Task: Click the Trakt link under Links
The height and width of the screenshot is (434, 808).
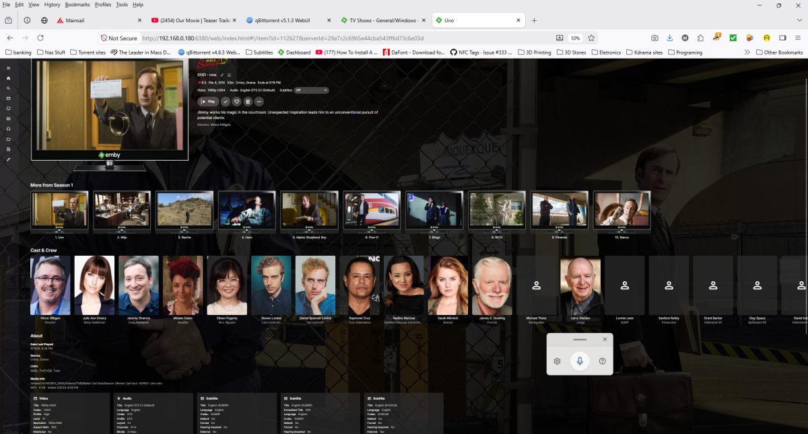Action: pyautogui.click(x=57, y=371)
